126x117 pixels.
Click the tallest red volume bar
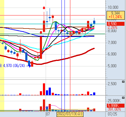coord(44,89)
